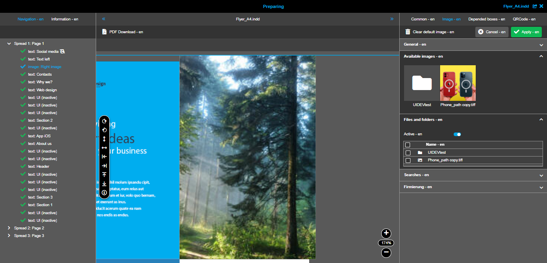Select the rotate counterclockwise icon
This screenshot has height=263, width=547.
tap(104, 130)
